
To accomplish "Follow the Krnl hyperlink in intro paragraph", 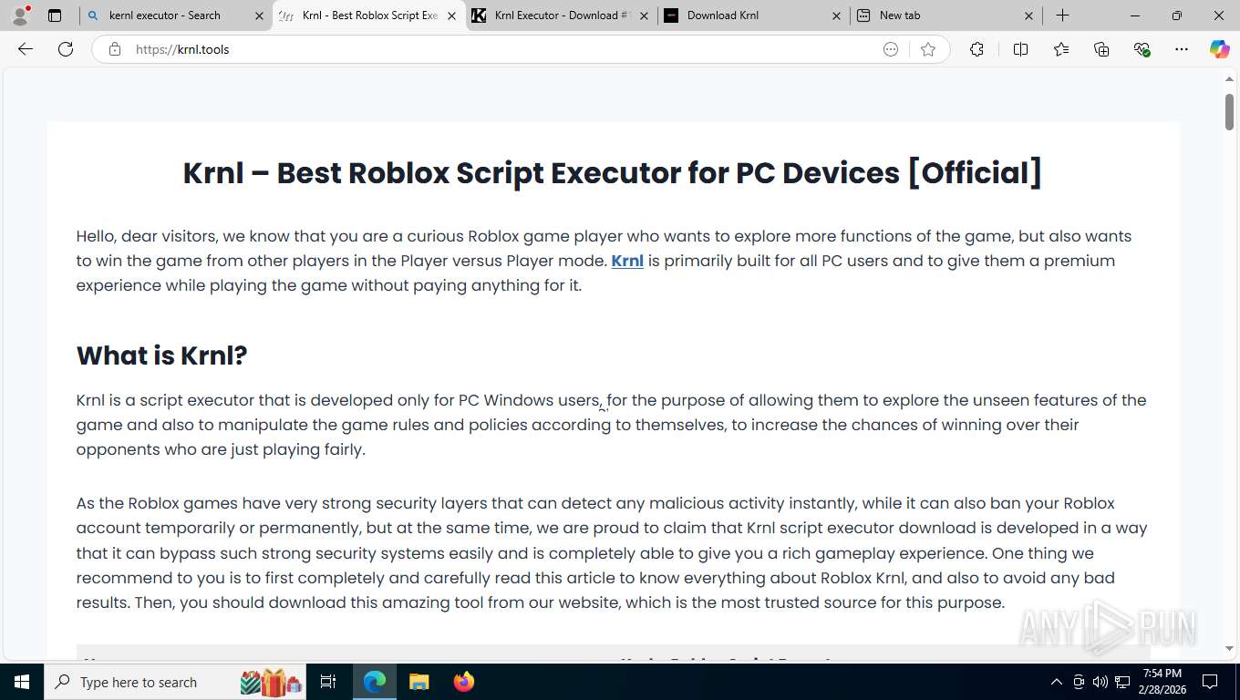I will coord(627,261).
